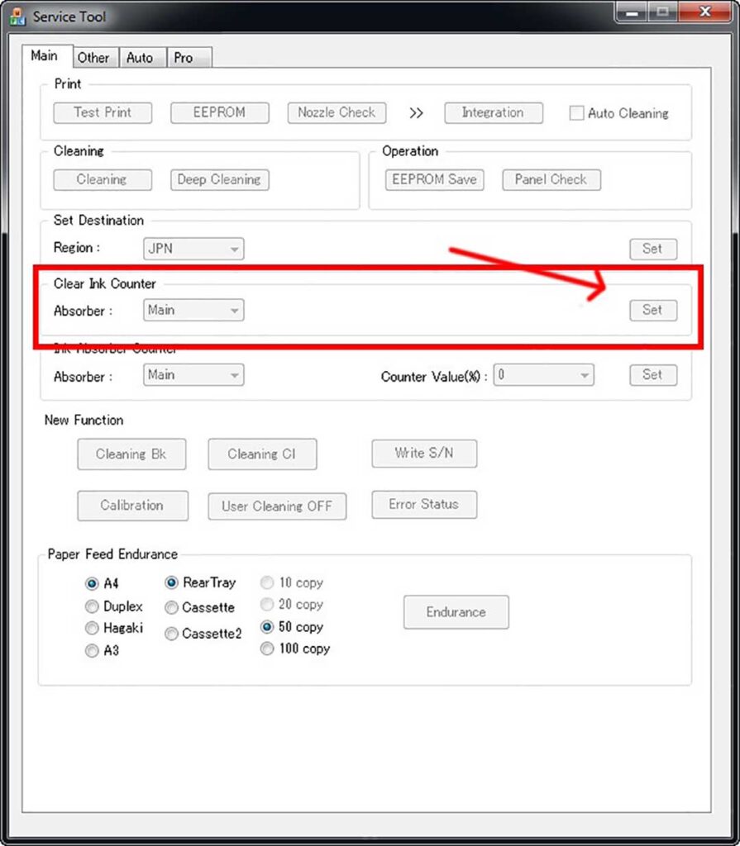Screen dimensions: 740x846
Task: Expand the Ink Absorber Counter Absorber dropdown
Action: click(x=193, y=375)
